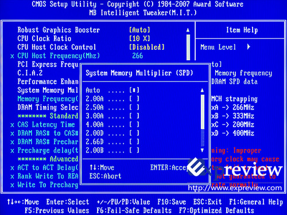This screenshot has height=215, width=287.
Task: Click the Enter:Select shortcut label
Action: (68, 202)
